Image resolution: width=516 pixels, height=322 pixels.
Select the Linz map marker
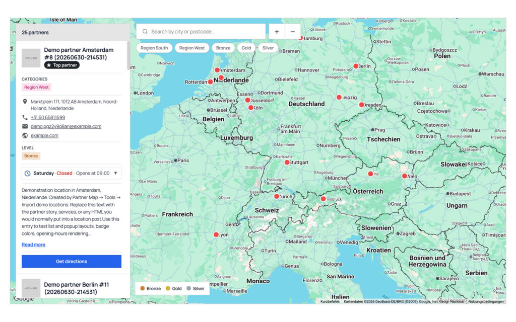370,174
